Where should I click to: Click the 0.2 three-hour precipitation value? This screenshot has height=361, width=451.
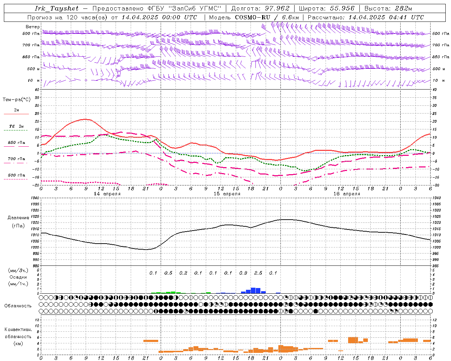point(183,273)
